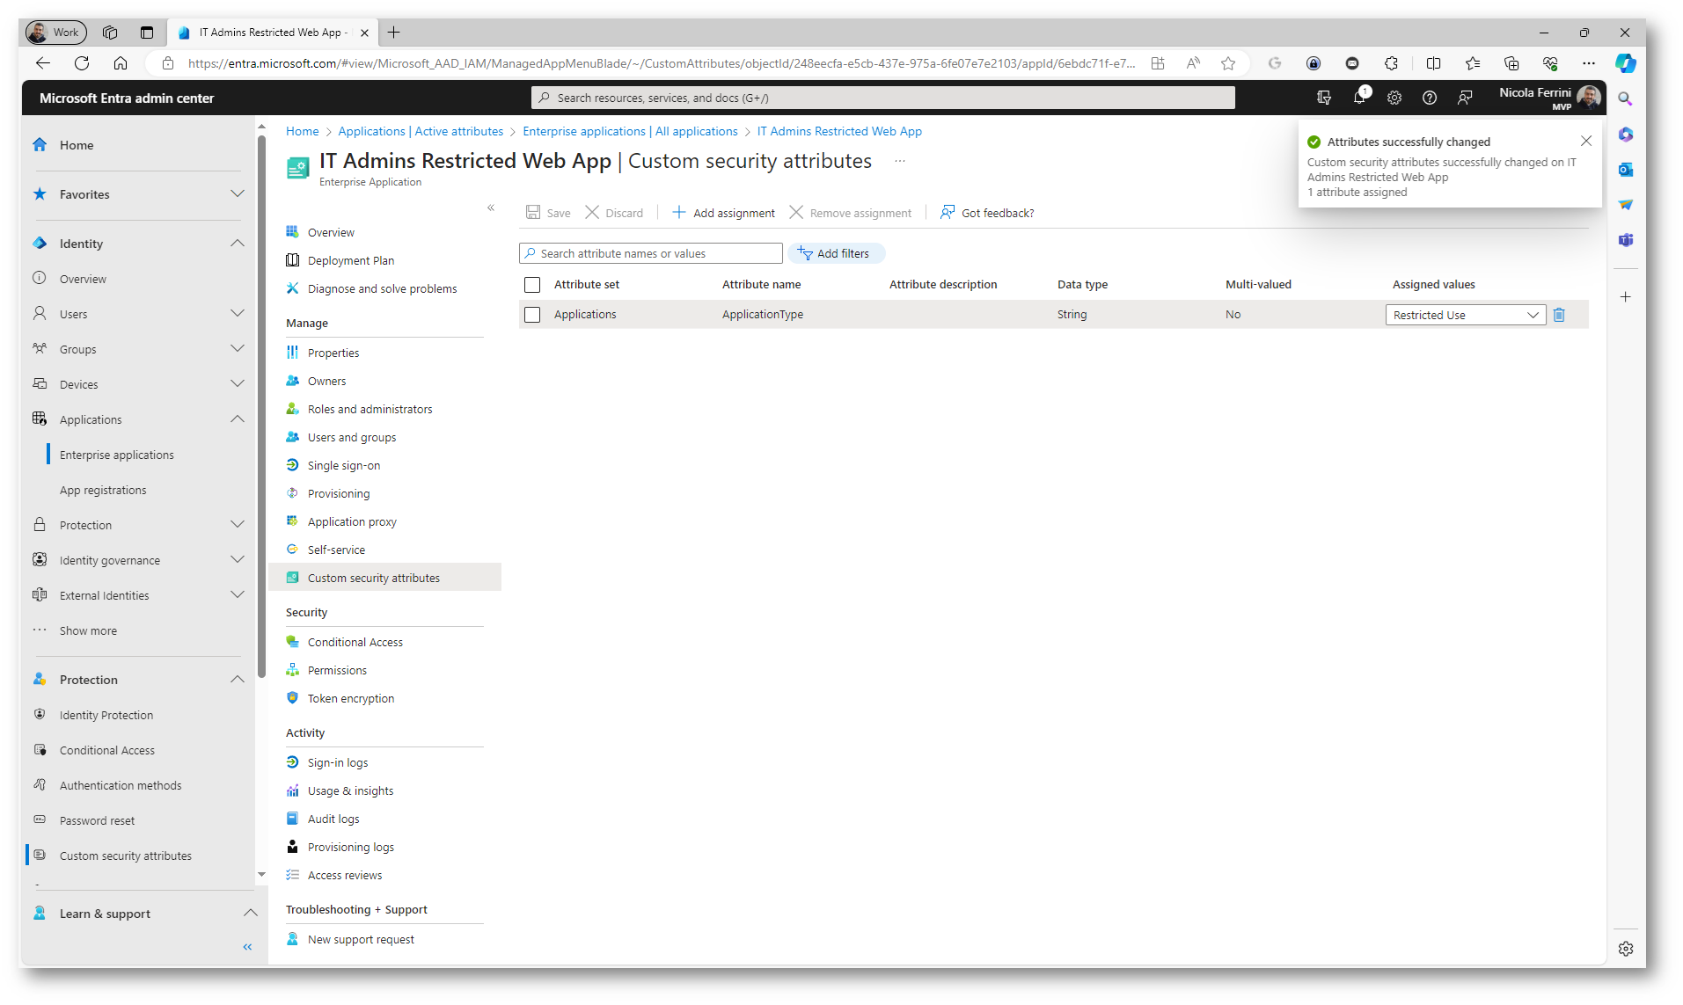
Task: Open the notifications bell icon
Action: (1359, 98)
